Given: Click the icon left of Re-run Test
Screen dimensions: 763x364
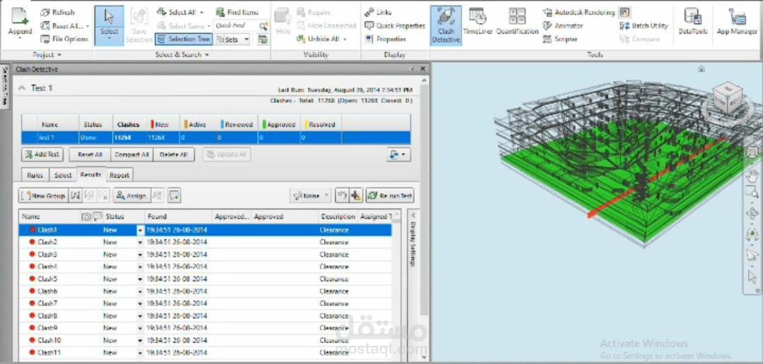Looking at the screenshot, I should (x=356, y=195).
